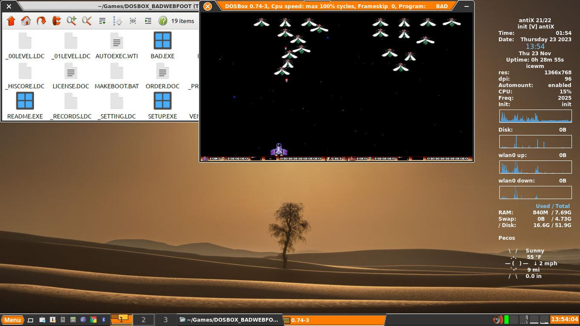Select the _RECORDS.LDC file icon
Viewport: 580px width, 326px height.
click(71, 101)
